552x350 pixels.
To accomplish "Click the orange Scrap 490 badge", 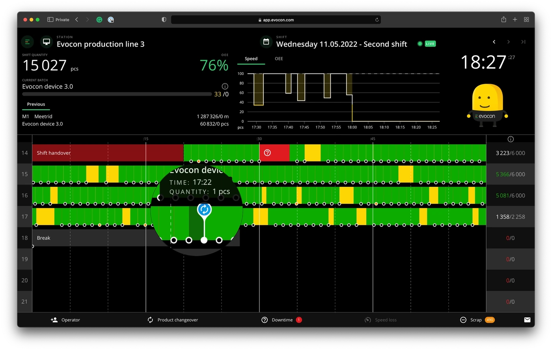I will pyautogui.click(x=490, y=320).
